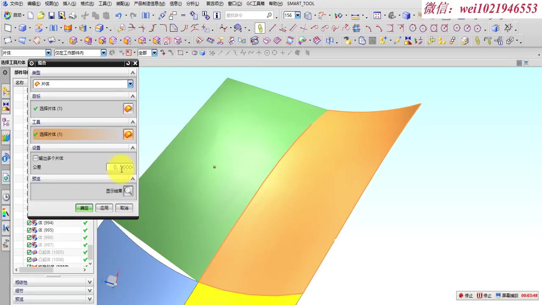Viewport: 542px width, 305px height.
Task: Click the Sew target sheet body selection icon
Action: 128,108
